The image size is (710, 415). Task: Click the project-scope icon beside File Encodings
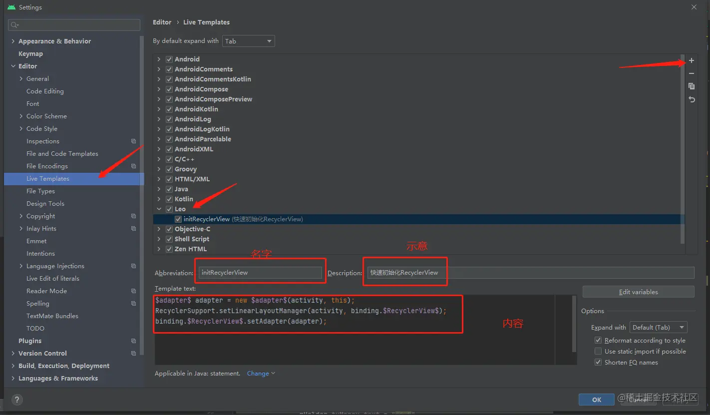[x=133, y=166]
